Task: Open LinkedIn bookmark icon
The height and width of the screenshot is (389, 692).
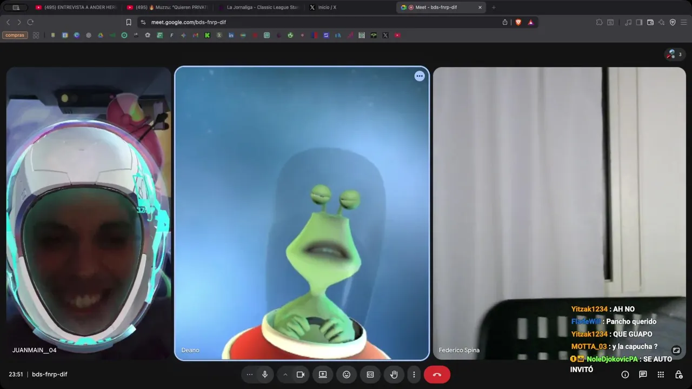Action: point(231,35)
